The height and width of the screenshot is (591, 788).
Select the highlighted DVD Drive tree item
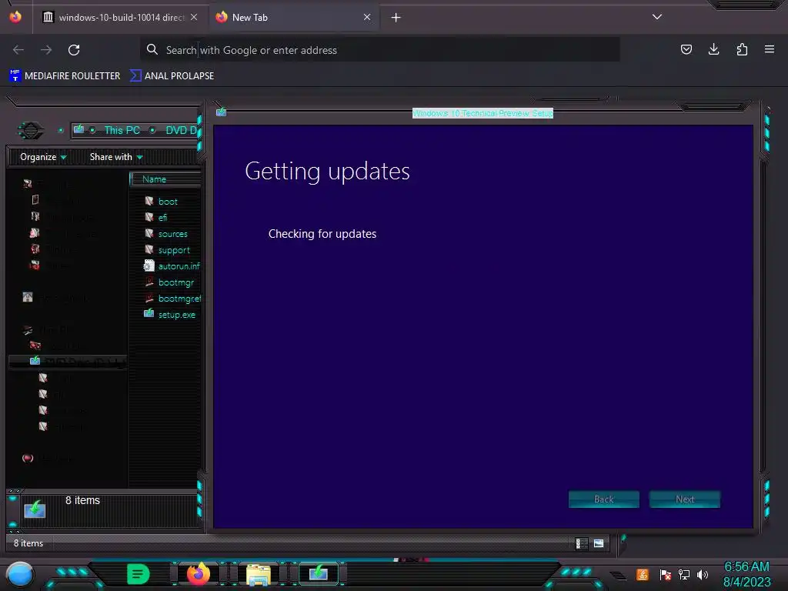pos(68,362)
